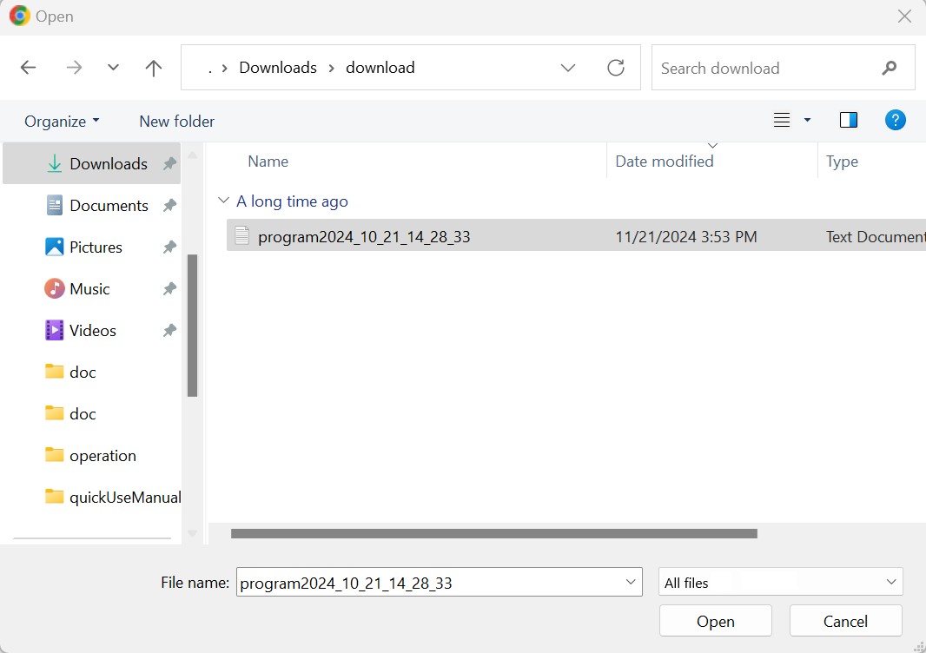Screen dimensions: 926x653
Task: Expand the address bar history dropdown
Action: (568, 68)
